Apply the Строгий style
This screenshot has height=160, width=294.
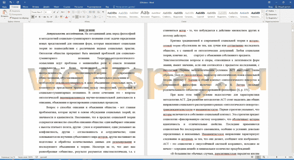coord(200,14)
